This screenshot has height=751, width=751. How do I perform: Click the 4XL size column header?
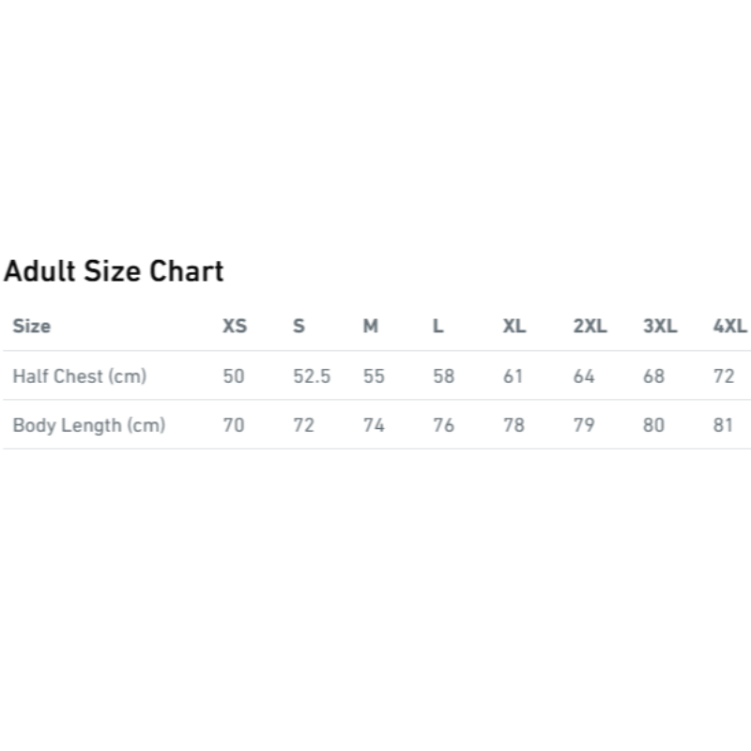coord(730,327)
